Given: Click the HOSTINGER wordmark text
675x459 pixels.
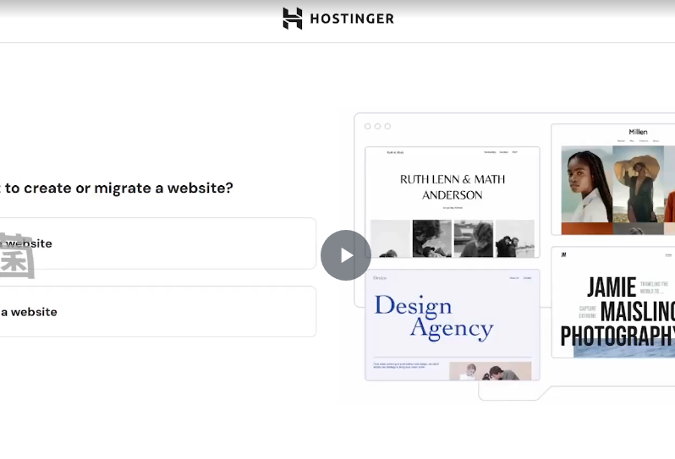Looking at the screenshot, I should coord(352,19).
